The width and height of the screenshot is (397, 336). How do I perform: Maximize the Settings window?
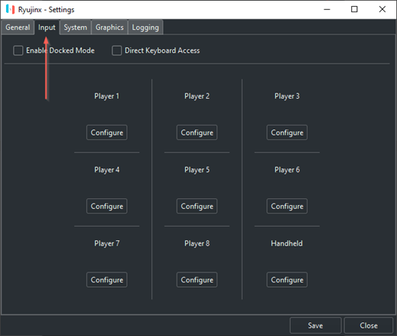click(x=354, y=9)
